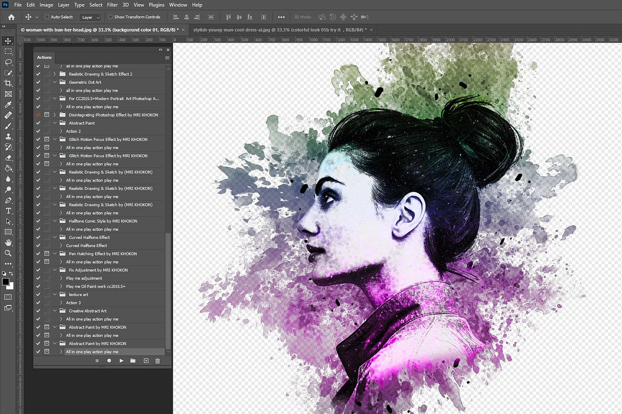Reset to default foreground and background colors
The width and height of the screenshot is (622, 414).
[x=4, y=273]
